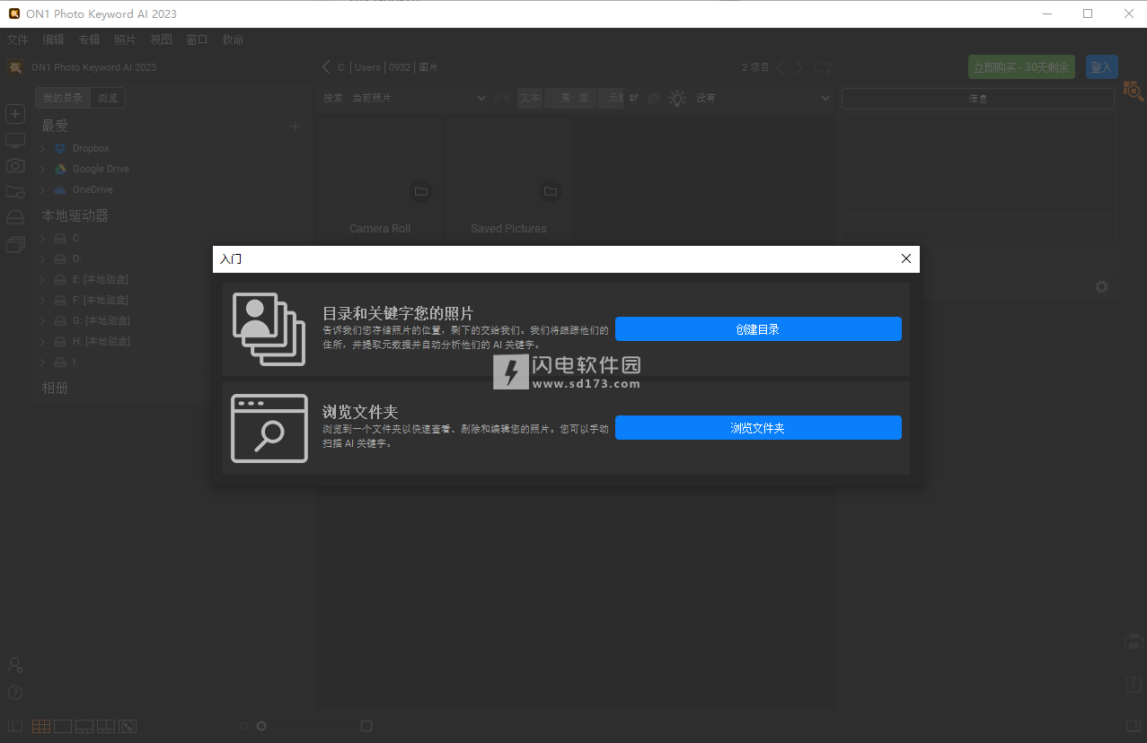Expand the H: [本地磁盘] drive
Screen dimensions: 1147x743
[x=42, y=342]
